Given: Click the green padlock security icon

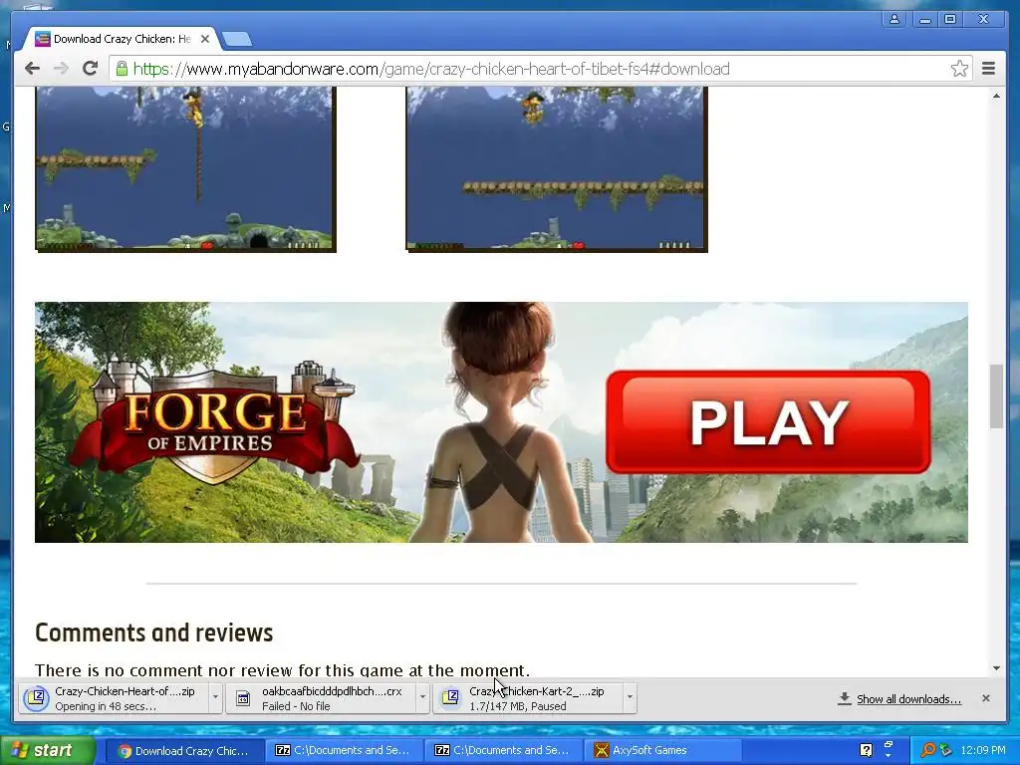Looking at the screenshot, I should coord(122,69).
